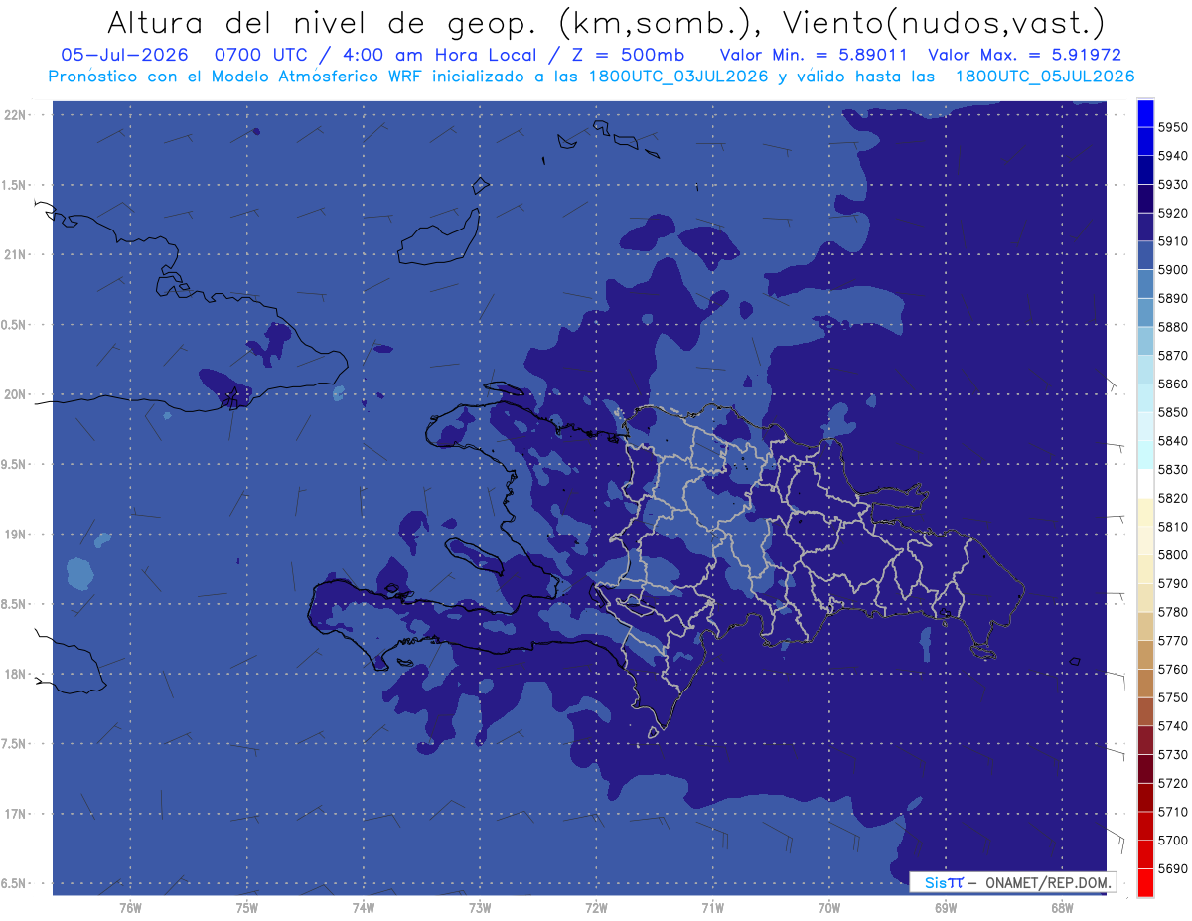Click colorbar value 5830

pyautogui.click(x=1172, y=469)
